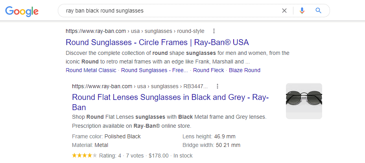Click the sunglasses product thumbnail

[x=304, y=101]
